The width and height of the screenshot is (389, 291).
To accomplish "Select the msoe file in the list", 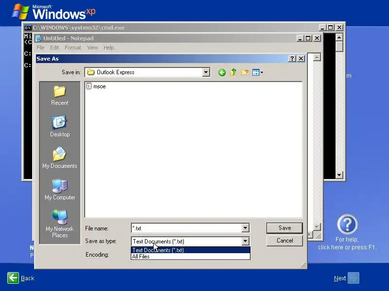I will tap(96, 86).
